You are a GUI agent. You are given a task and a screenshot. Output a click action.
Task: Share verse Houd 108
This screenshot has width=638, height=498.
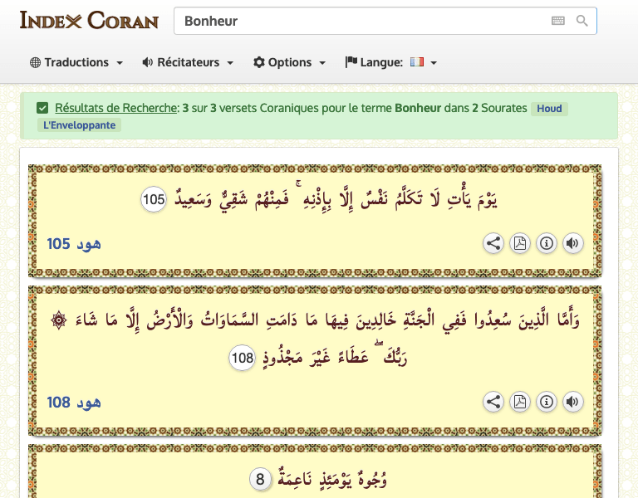[493, 402]
